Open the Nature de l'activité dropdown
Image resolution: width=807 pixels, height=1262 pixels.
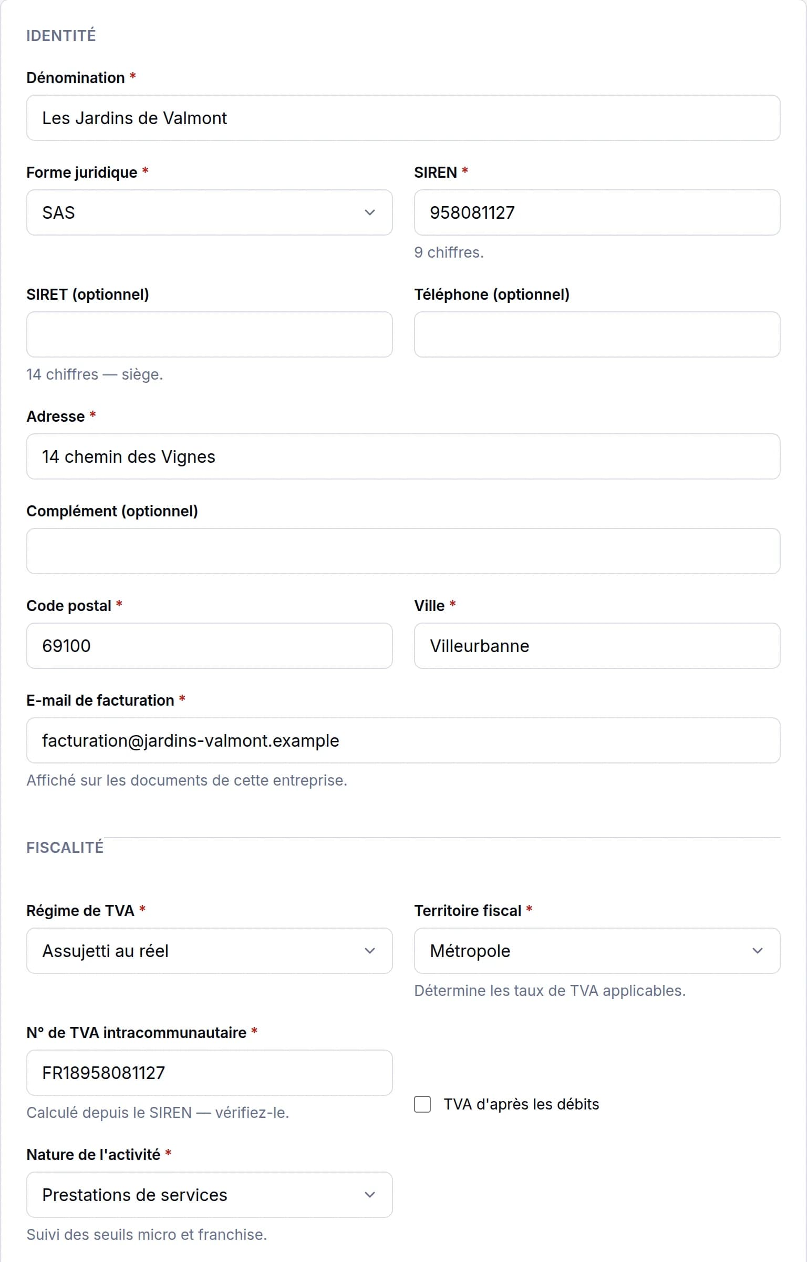209,1195
